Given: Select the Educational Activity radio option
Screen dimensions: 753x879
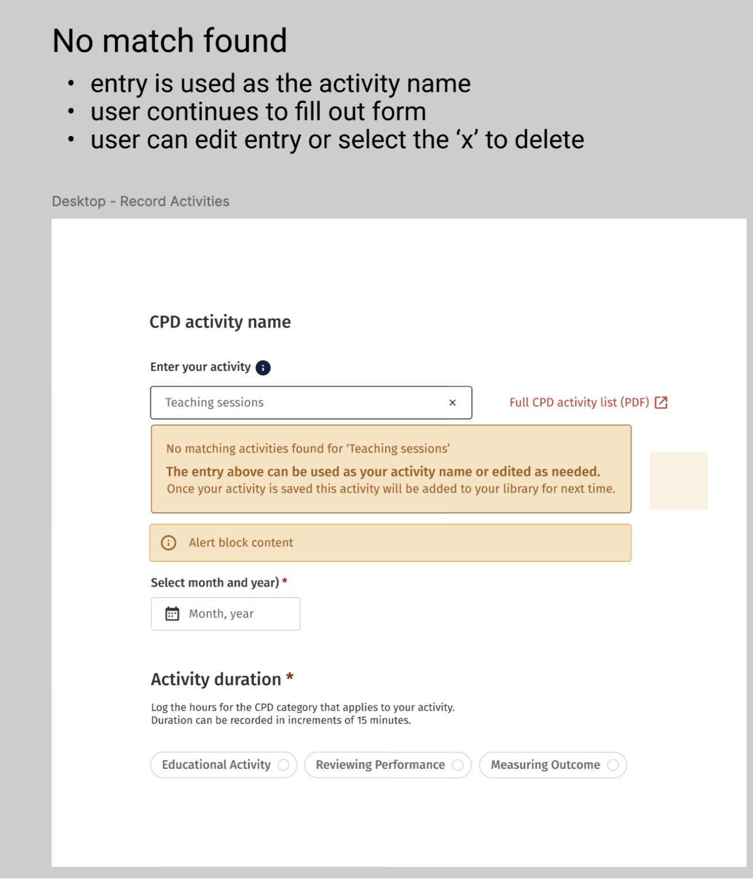Looking at the screenshot, I should point(224,765).
